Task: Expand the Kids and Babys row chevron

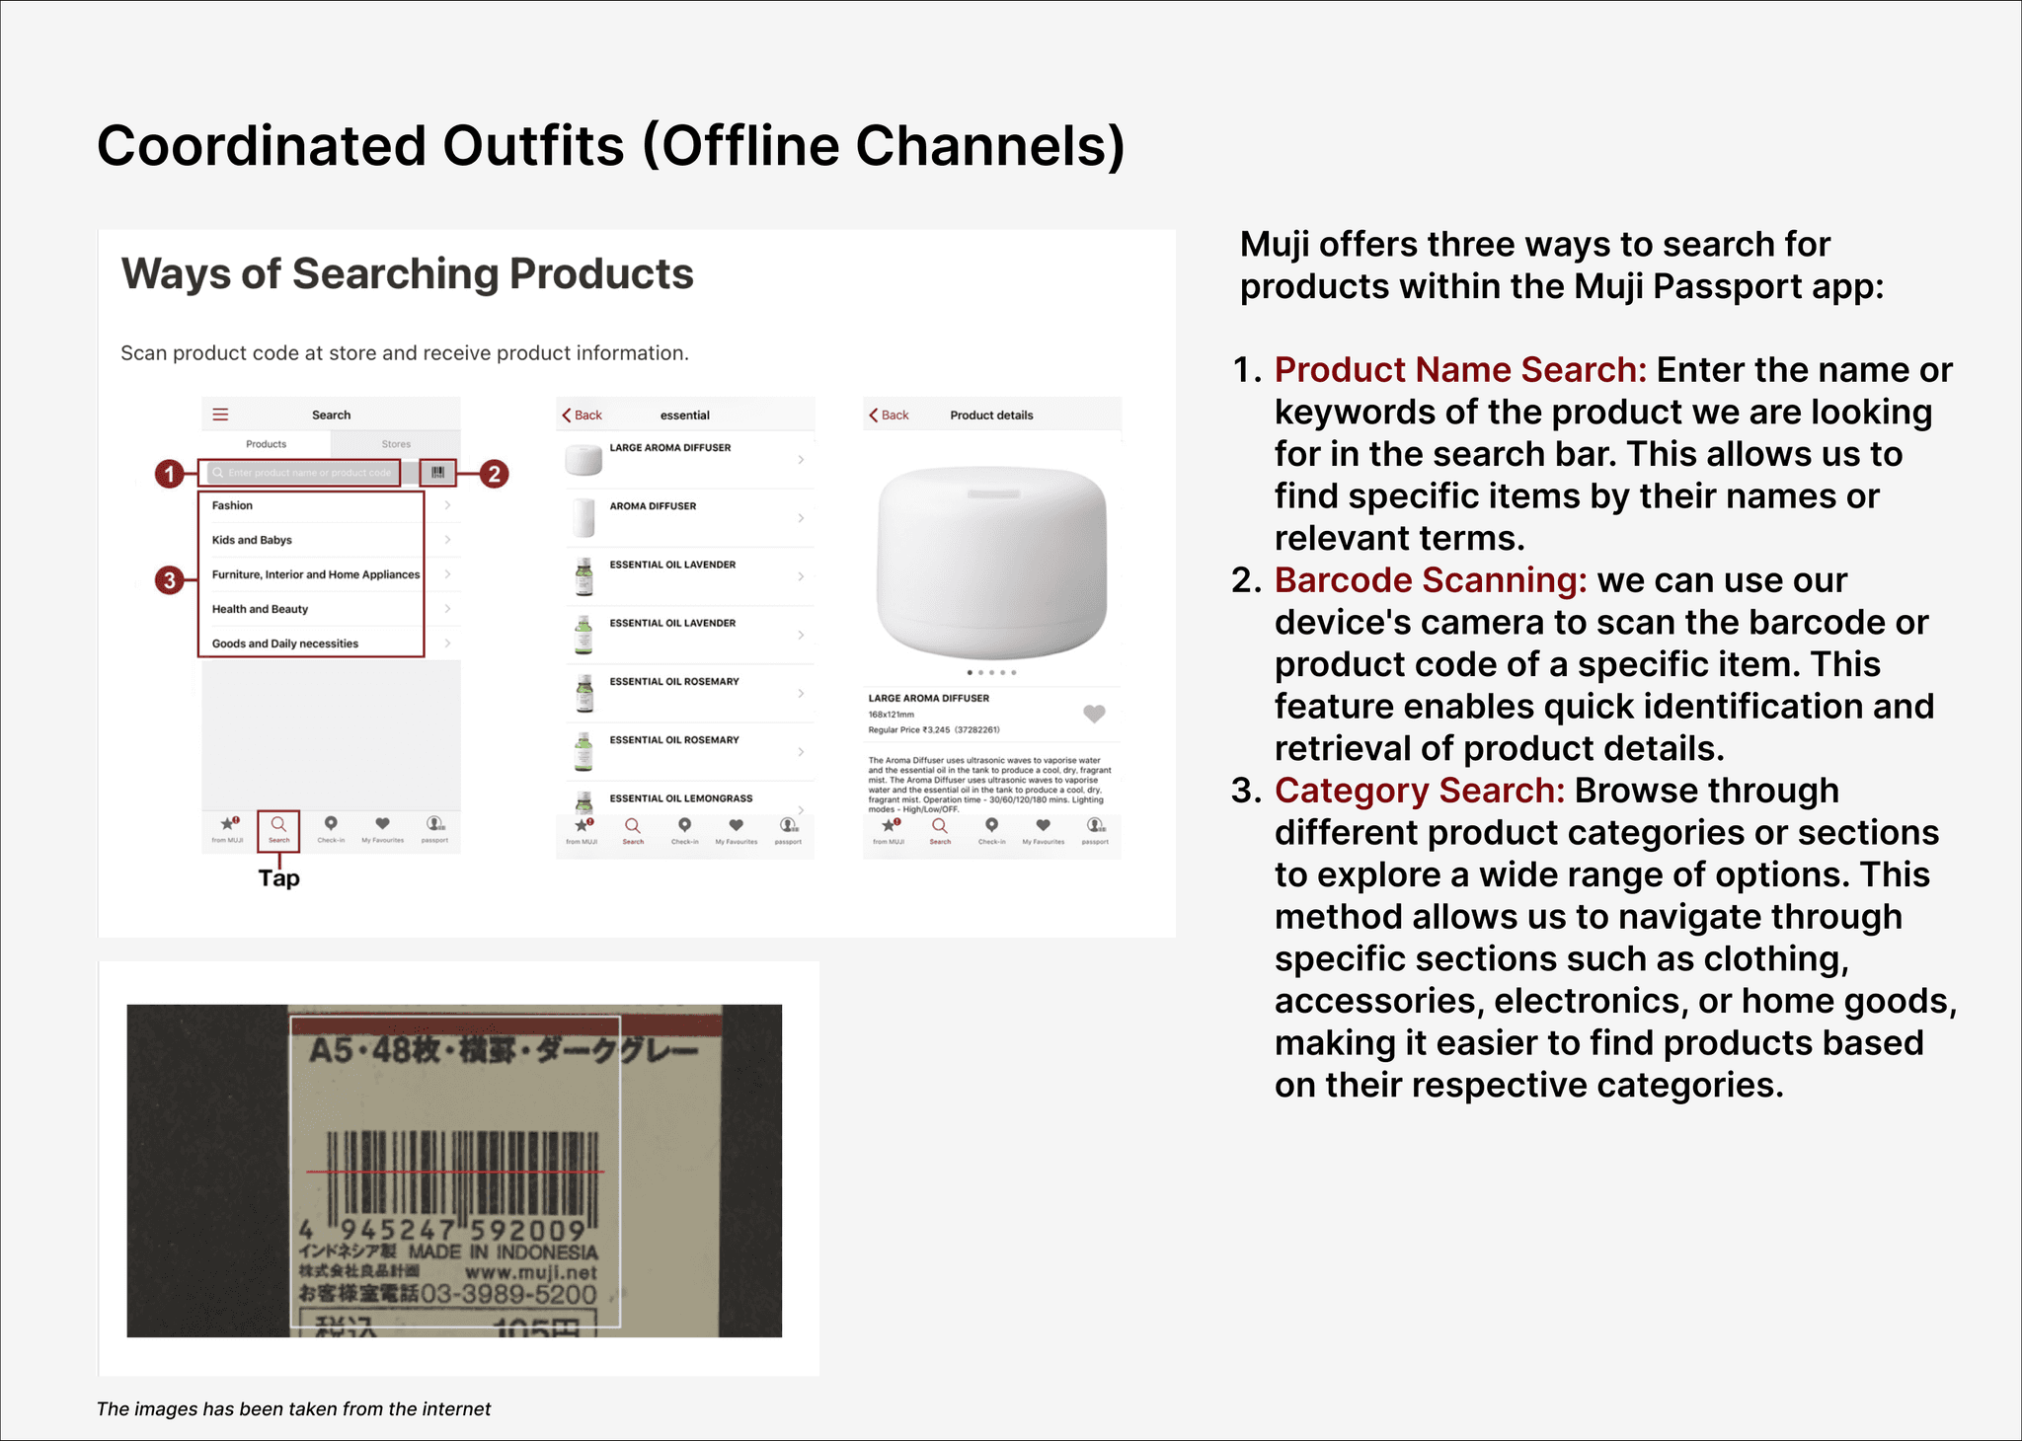Action: (447, 540)
